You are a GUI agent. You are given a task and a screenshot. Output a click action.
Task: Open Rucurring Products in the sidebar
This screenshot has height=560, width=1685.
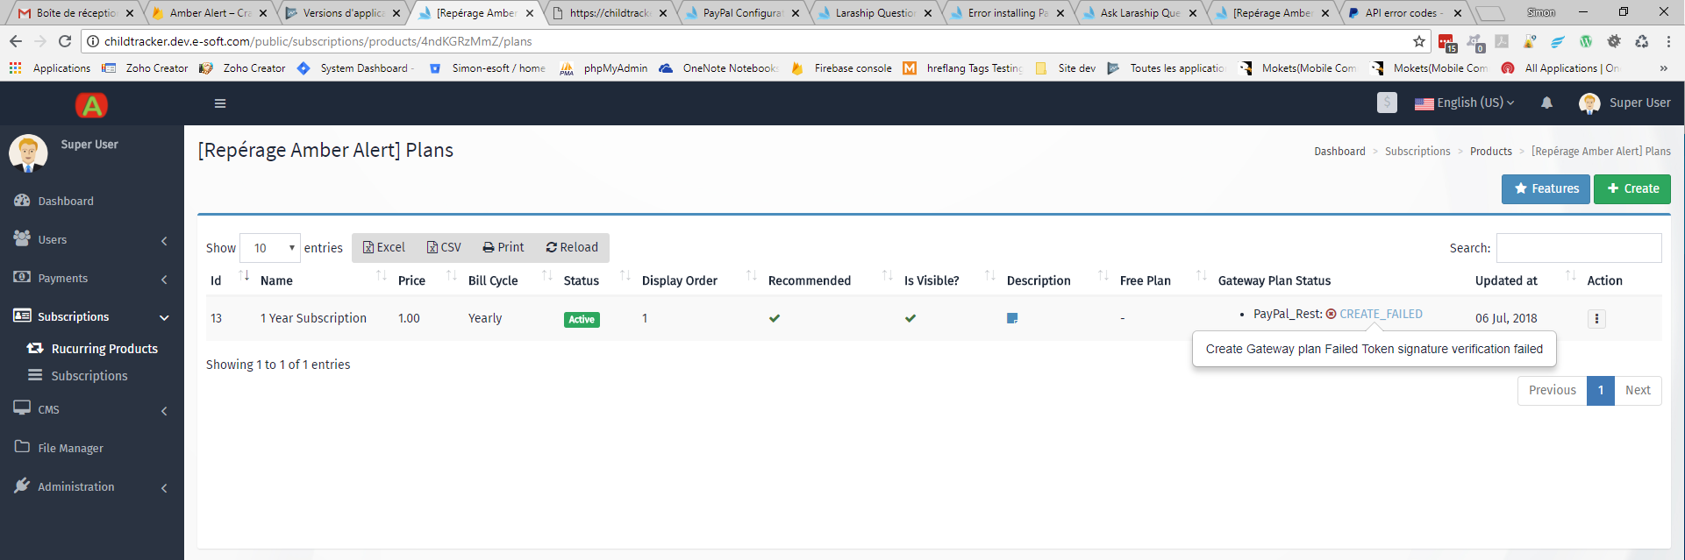(104, 349)
